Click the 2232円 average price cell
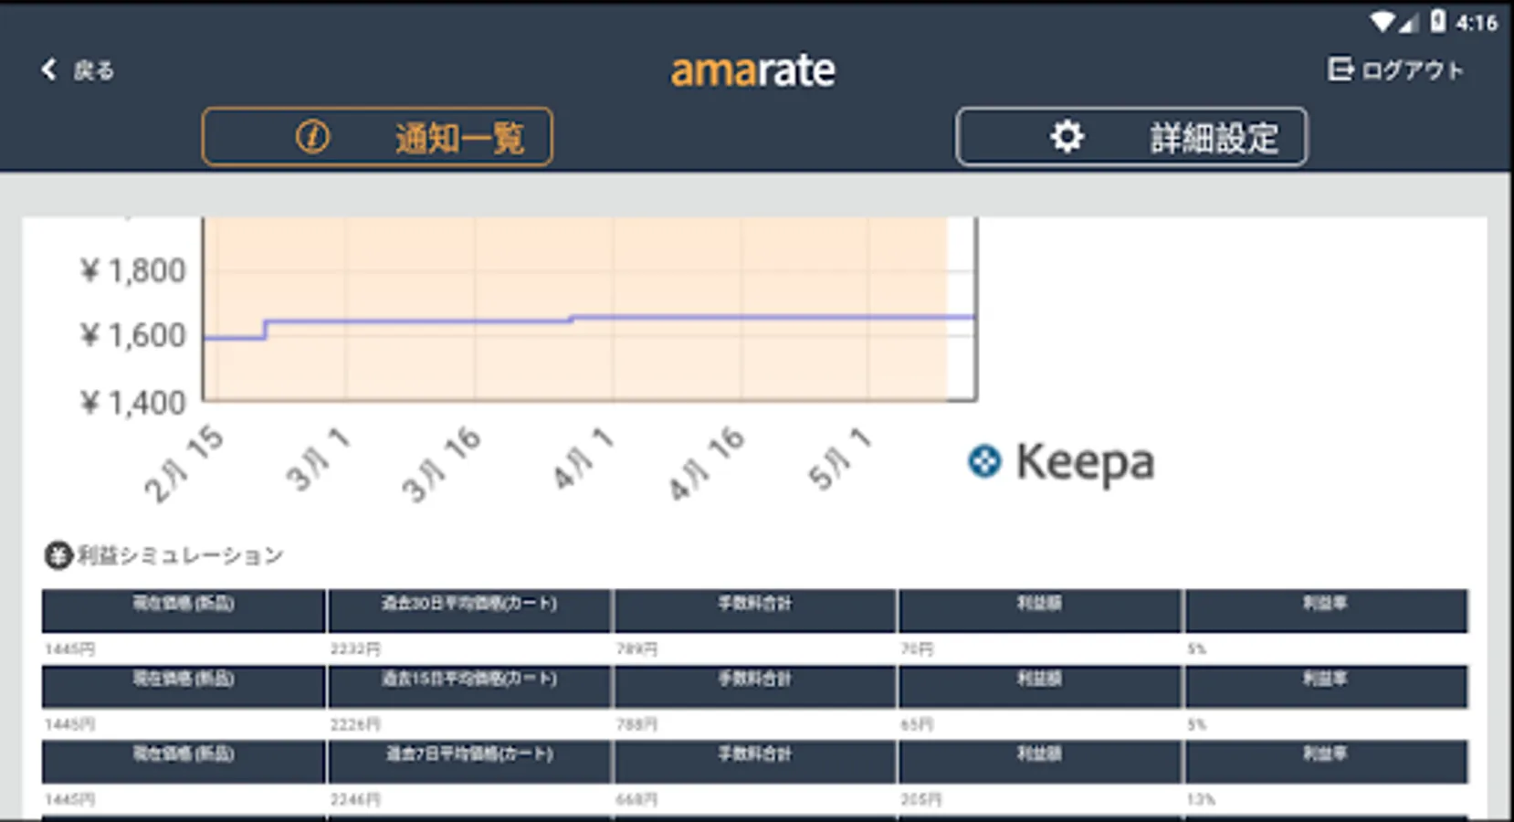Screen dimensions: 1514x822 354,649
